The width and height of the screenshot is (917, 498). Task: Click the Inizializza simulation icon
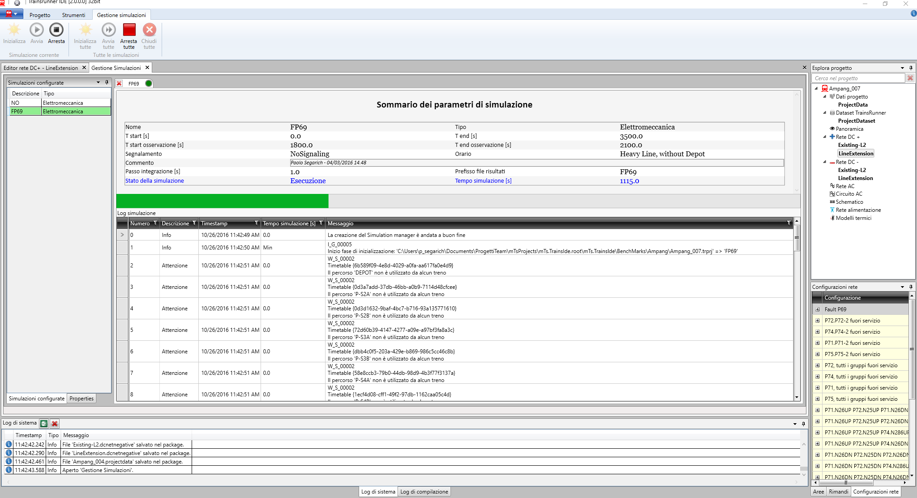pyautogui.click(x=14, y=30)
